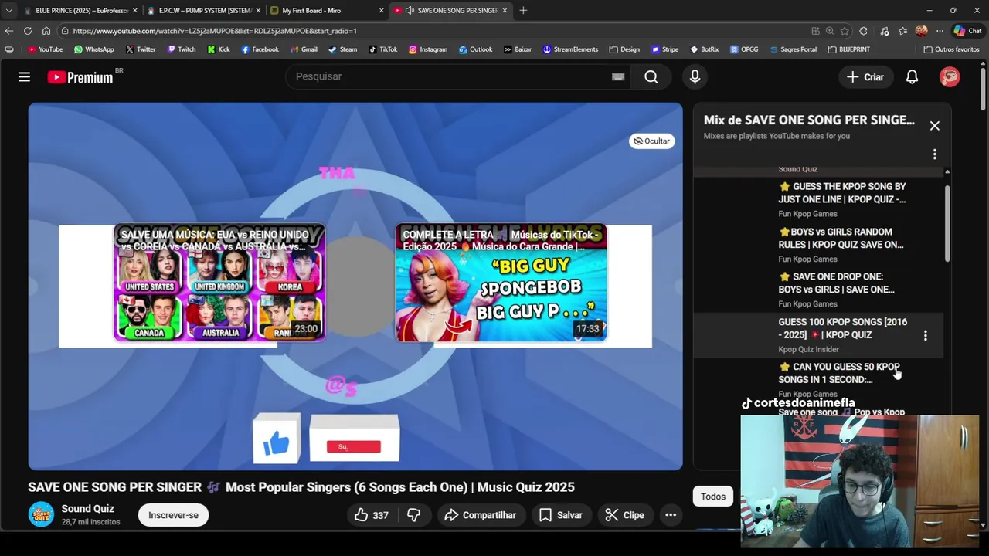Close the mix playlist panel
The height and width of the screenshot is (556, 989).
click(x=934, y=126)
